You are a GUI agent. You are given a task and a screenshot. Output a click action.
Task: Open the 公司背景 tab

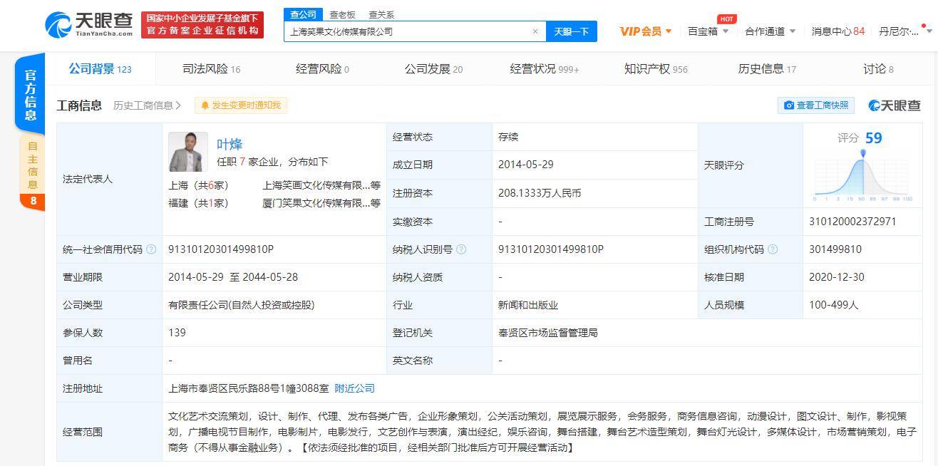(x=100, y=69)
